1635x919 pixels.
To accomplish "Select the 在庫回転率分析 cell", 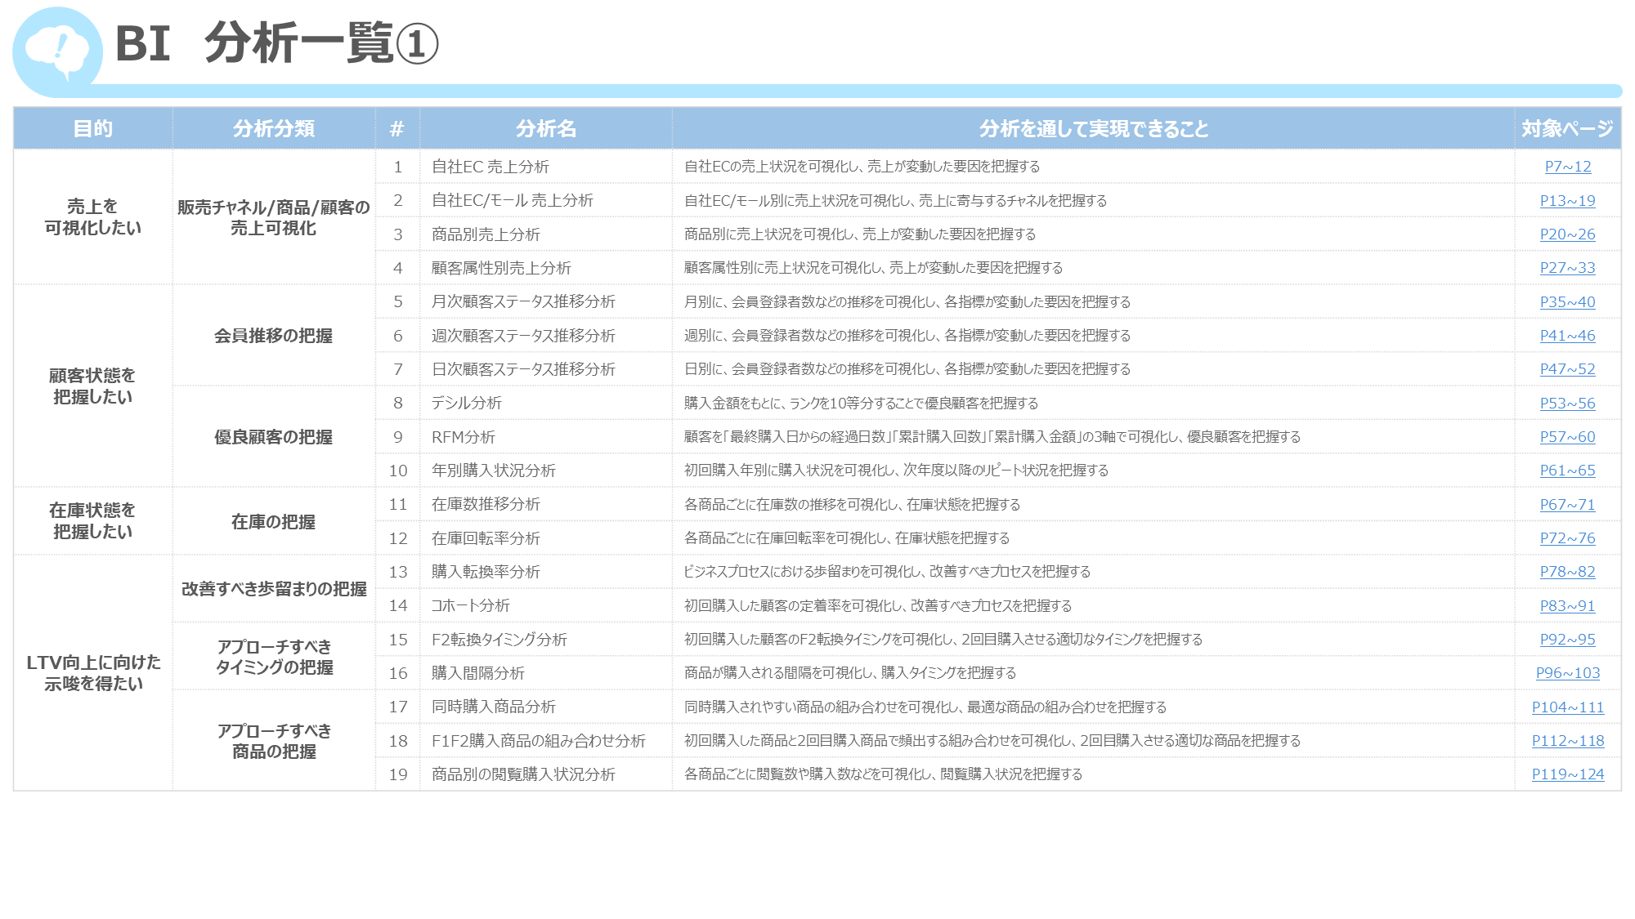I will point(546,538).
